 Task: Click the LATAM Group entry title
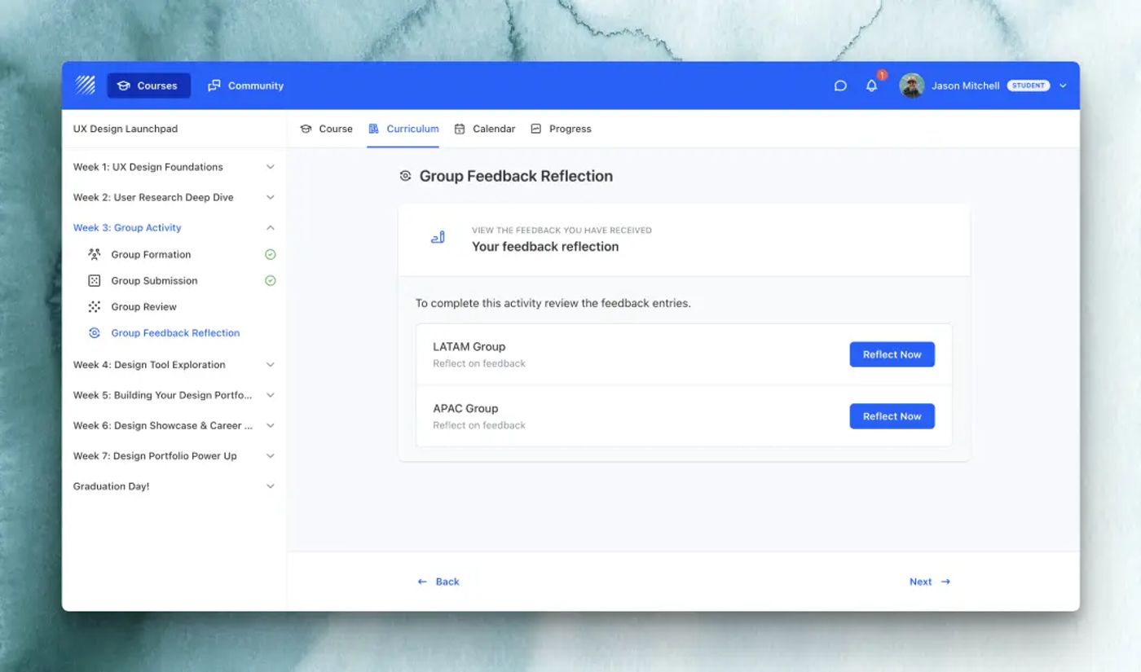[469, 347]
